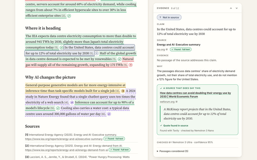Screen dimensions: 257x160
Task: Click citation [2] after 'efficient enterprise sites'
Action: [x=63, y=16]
